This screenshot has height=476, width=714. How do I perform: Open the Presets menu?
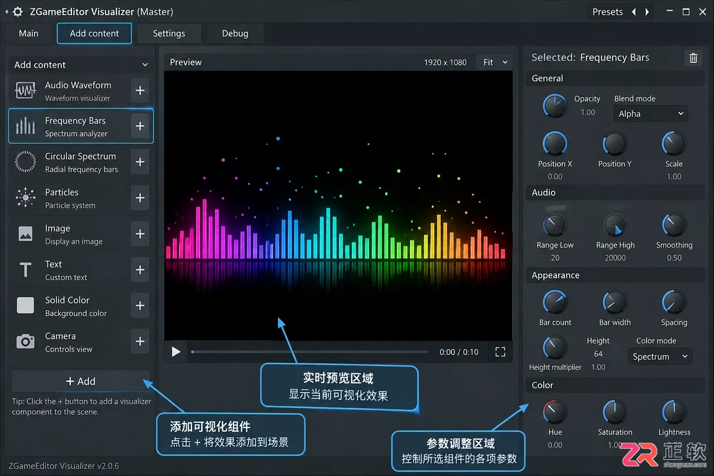click(x=607, y=12)
